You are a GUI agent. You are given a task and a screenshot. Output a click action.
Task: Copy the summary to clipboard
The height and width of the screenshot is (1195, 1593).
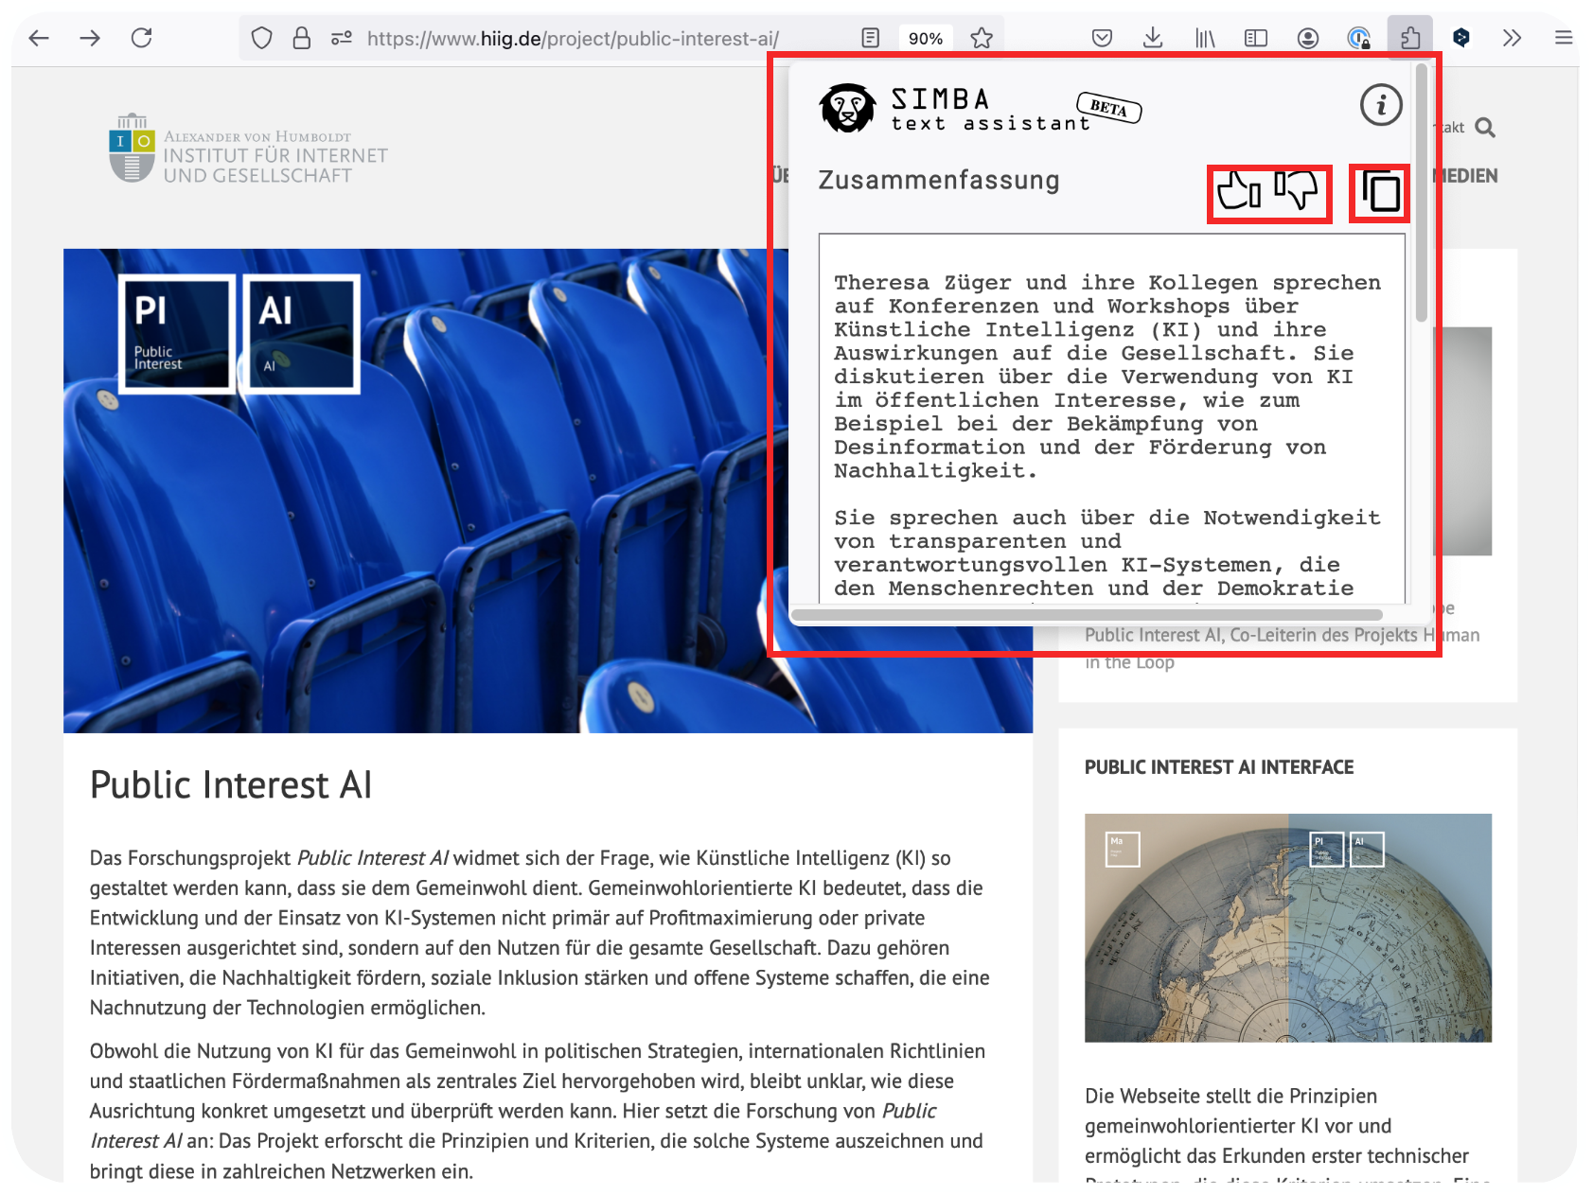[x=1381, y=192]
